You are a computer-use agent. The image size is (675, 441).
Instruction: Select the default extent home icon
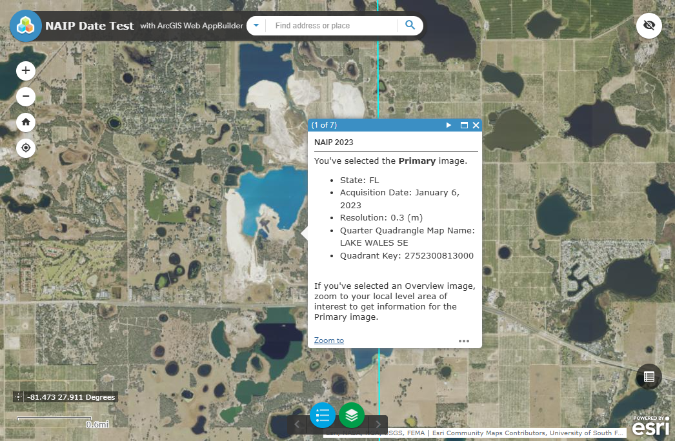pyautogui.click(x=25, y=122)
